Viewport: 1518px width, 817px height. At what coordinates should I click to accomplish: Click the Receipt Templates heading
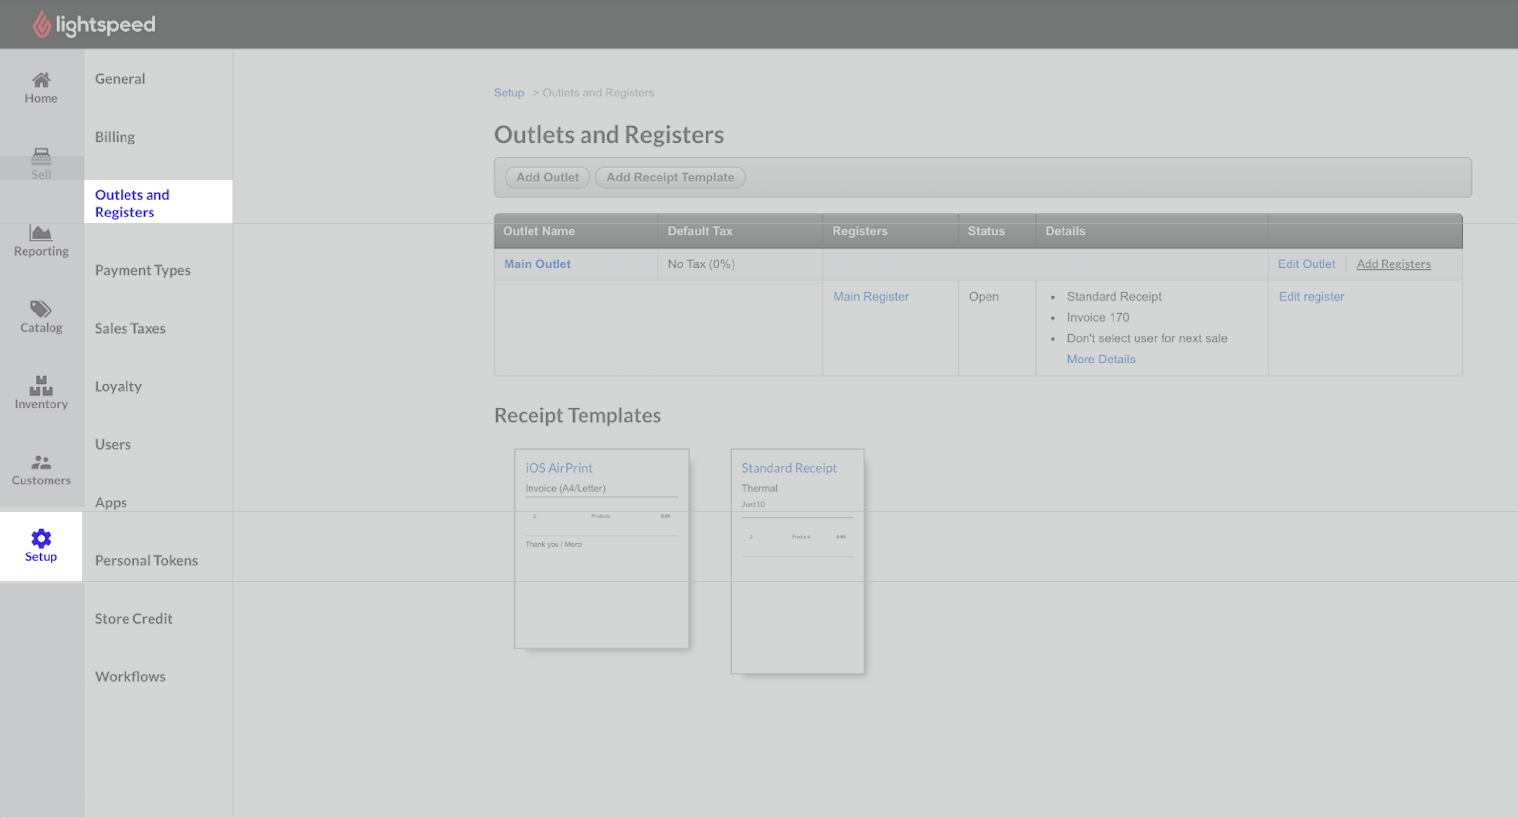click(x=577, y=415)
